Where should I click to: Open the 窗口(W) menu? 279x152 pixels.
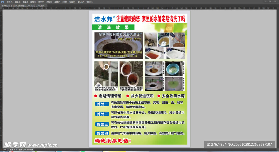pyautogui.click(x=81, y=2)
